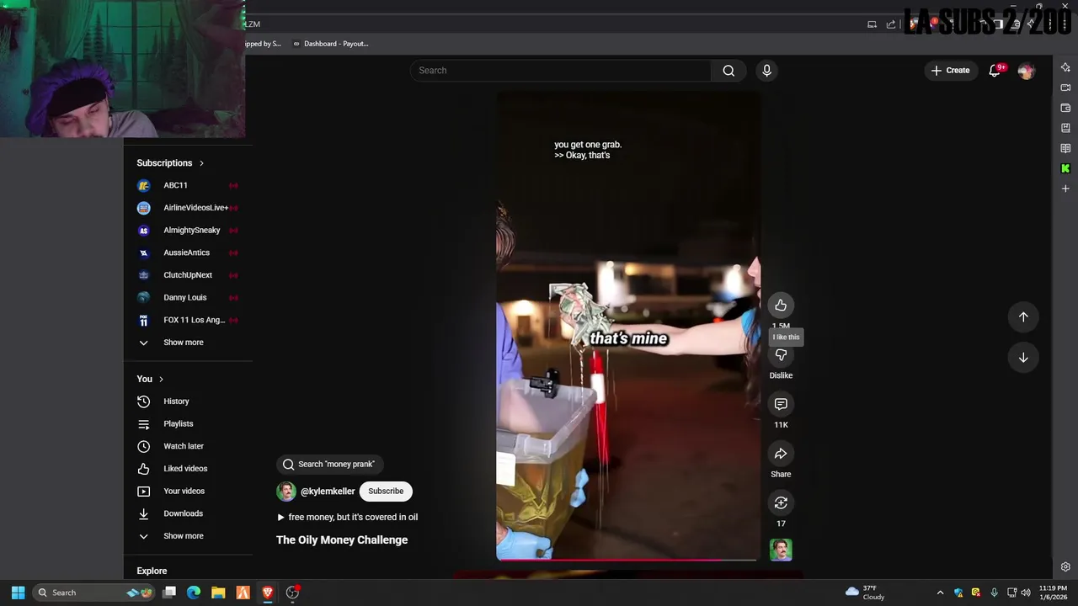The height and width of the screenshot is (606, 1078).
Task: Open the green K Kick shortcut in sidebar
Action: [x=1065, y=168]
